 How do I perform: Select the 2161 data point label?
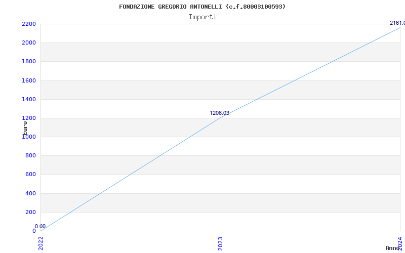[397, 23]
